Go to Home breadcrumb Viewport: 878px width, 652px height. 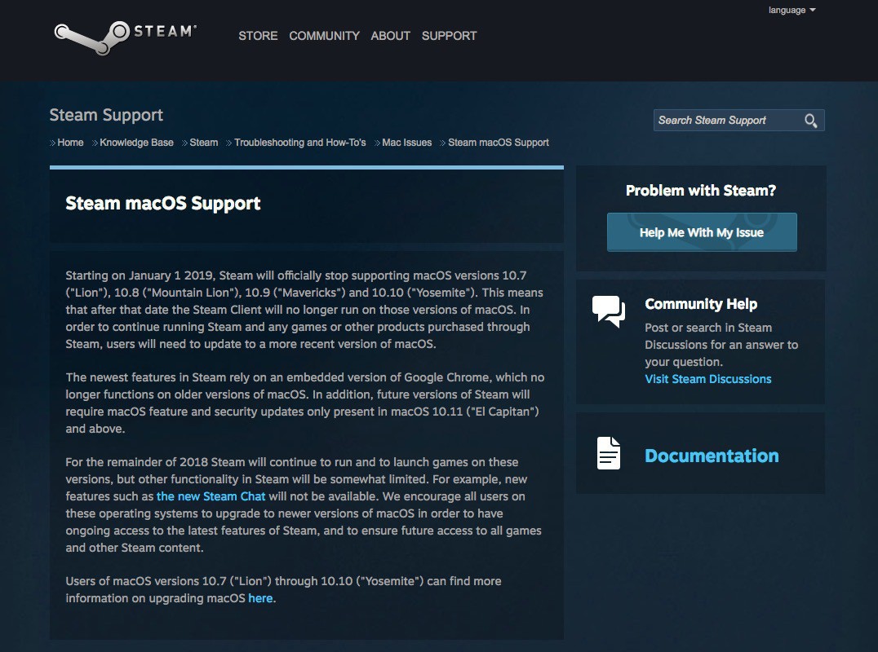click(70, 143)
